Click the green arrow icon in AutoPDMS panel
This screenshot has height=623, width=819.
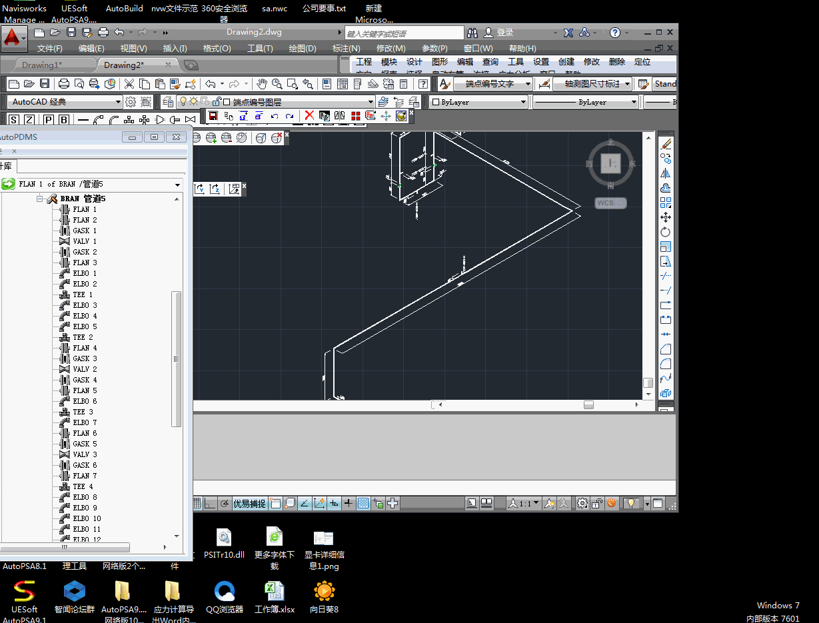[x=8, y=184]
